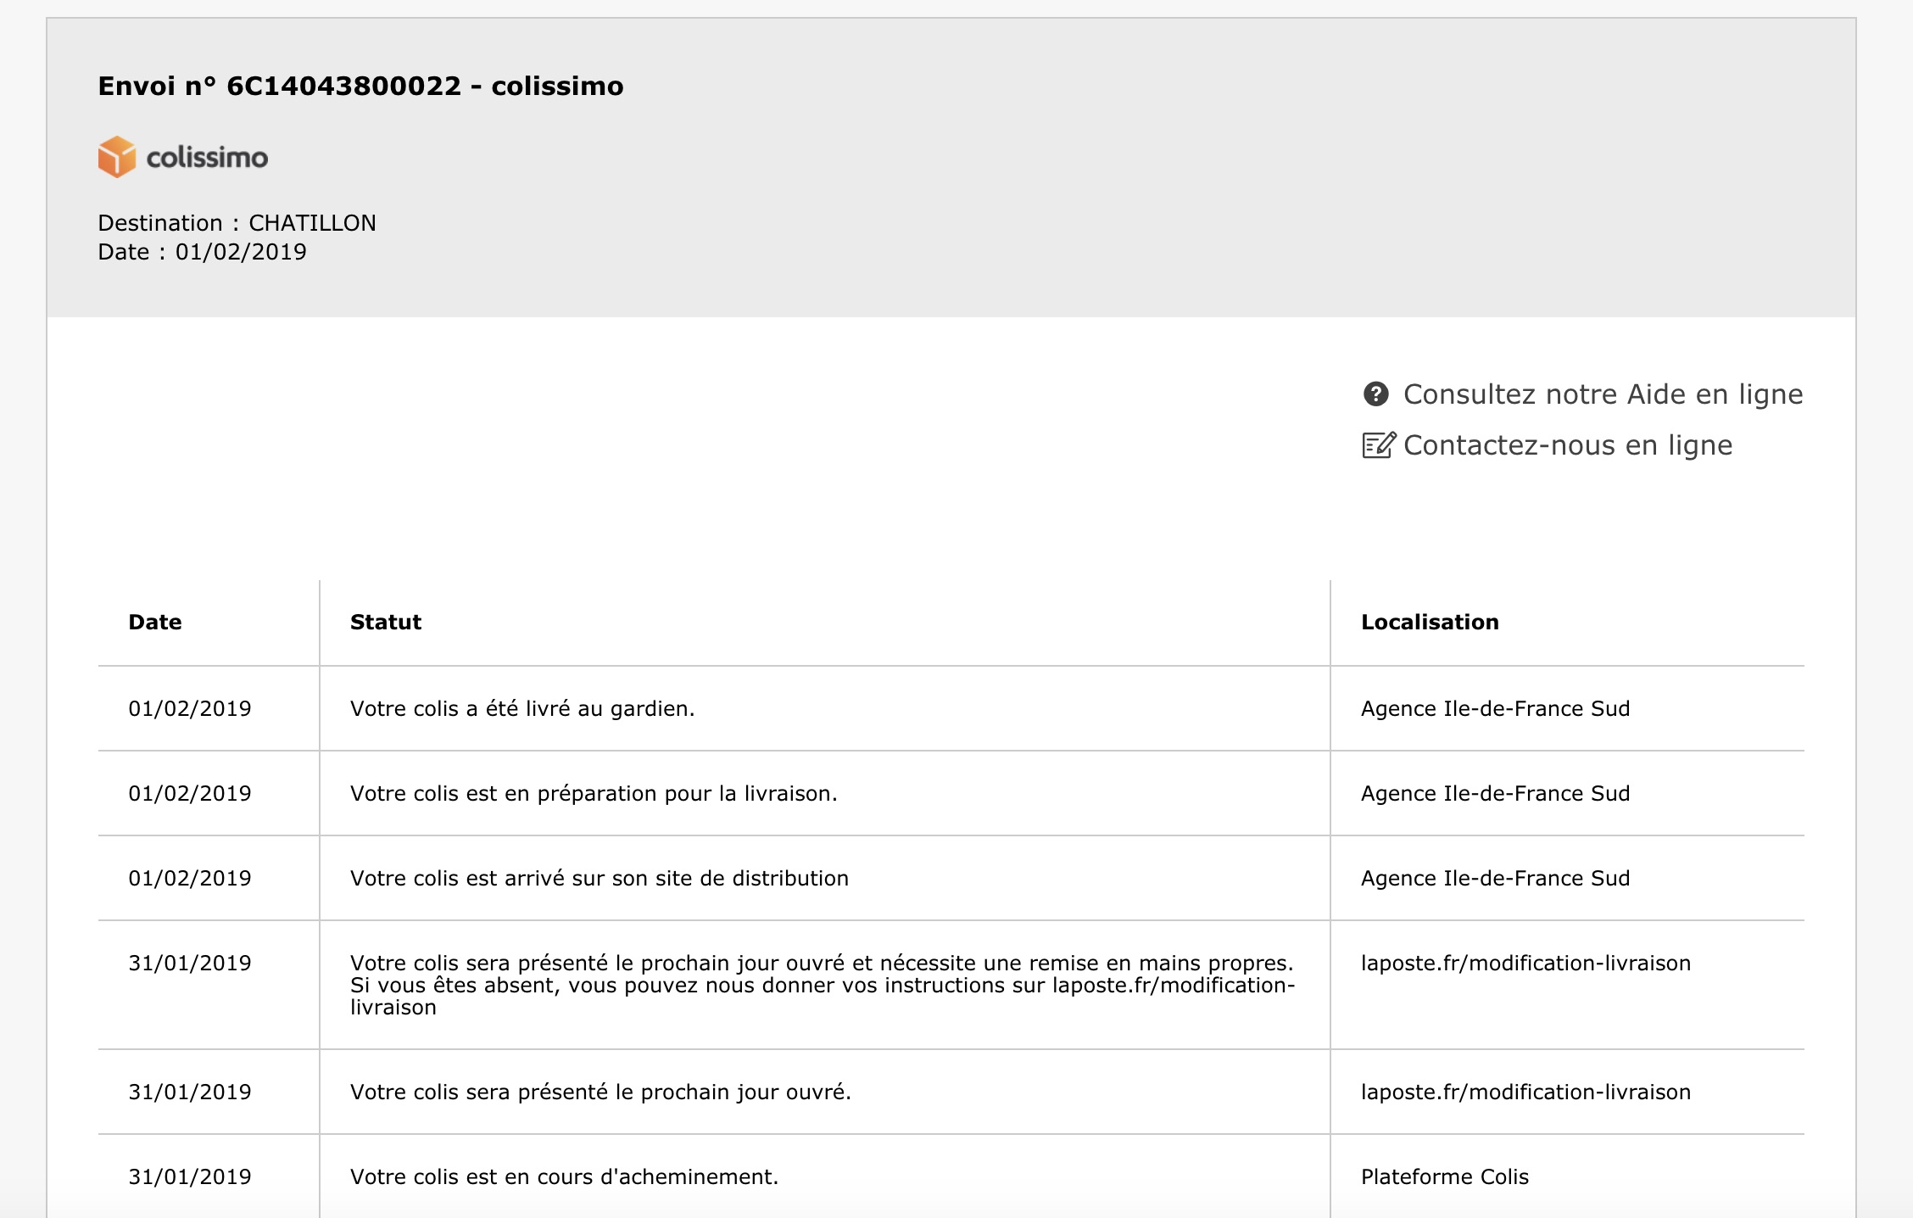Click the edit-form contact icon
The height and width of the screenshot is (1218, 1913).
coord(1378,445)
